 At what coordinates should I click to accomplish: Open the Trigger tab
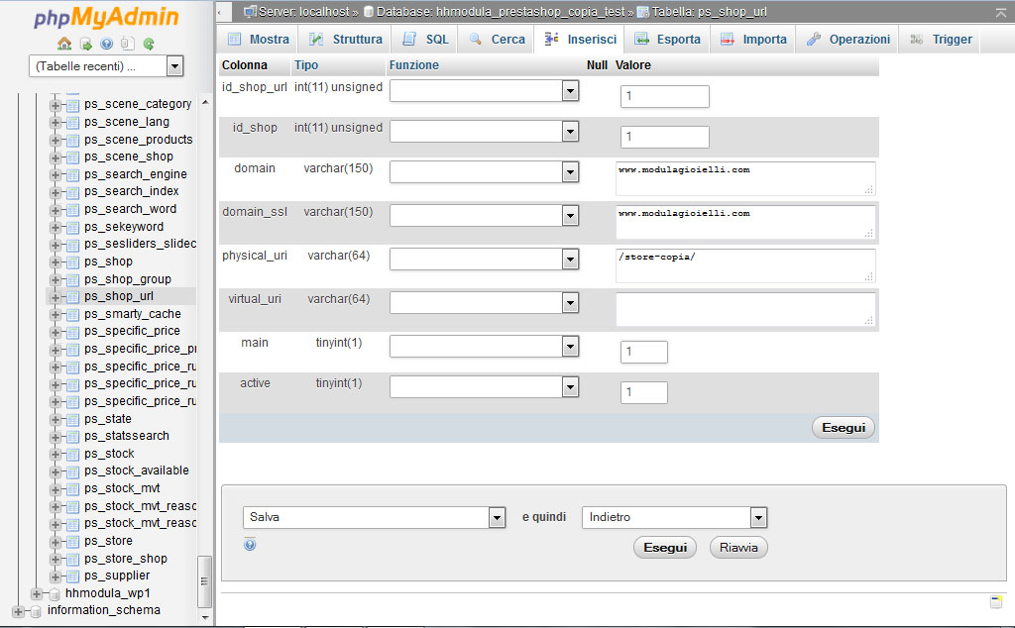click(x=941, y=39)
